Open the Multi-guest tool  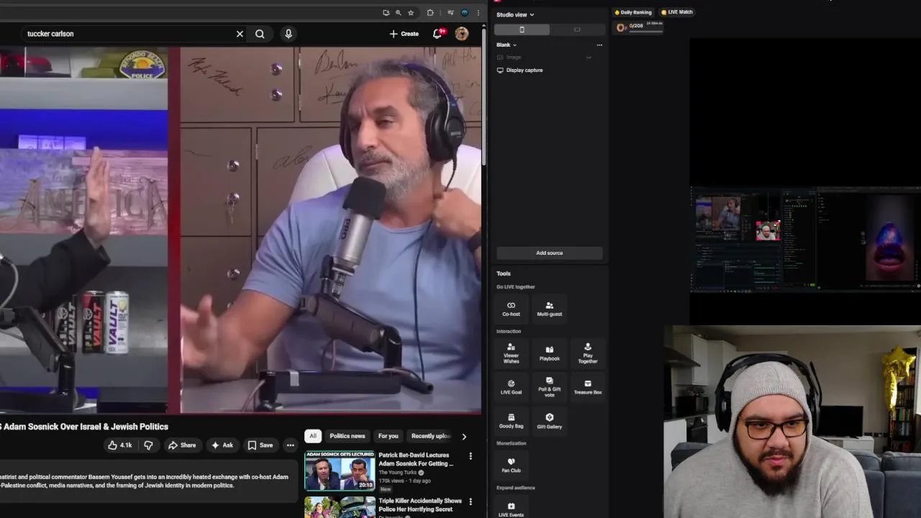click(x=549, y=309)
